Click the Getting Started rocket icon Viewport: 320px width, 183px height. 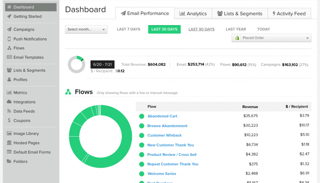9,17
